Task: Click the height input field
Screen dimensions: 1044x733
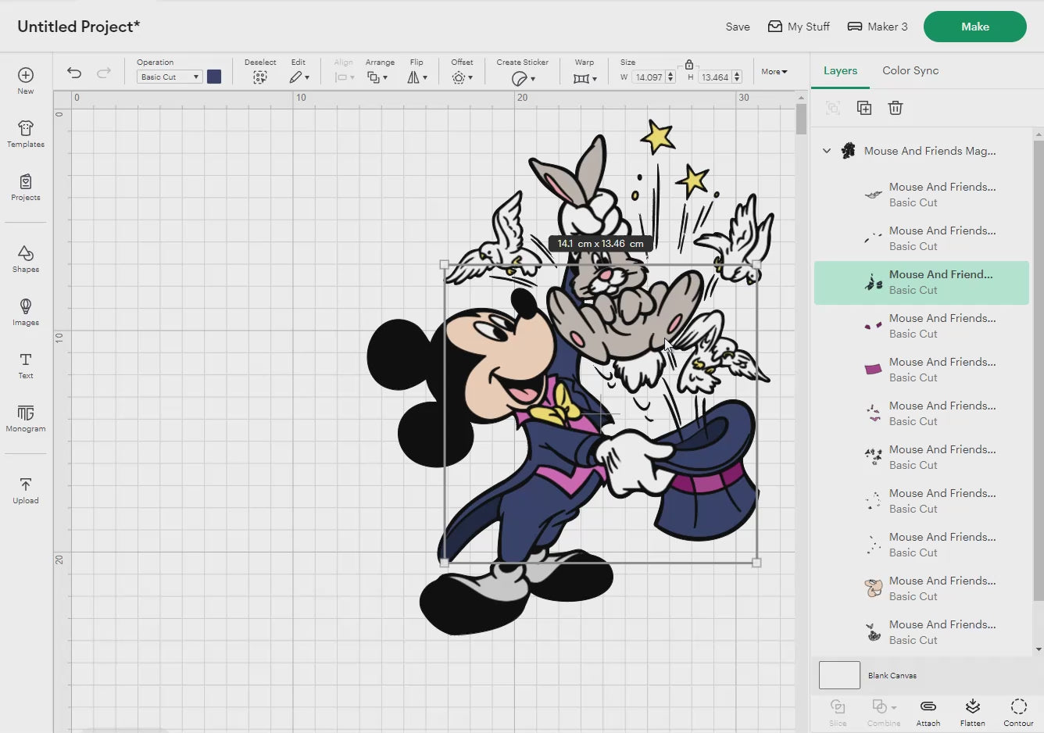Action: (x=715, y=77)
